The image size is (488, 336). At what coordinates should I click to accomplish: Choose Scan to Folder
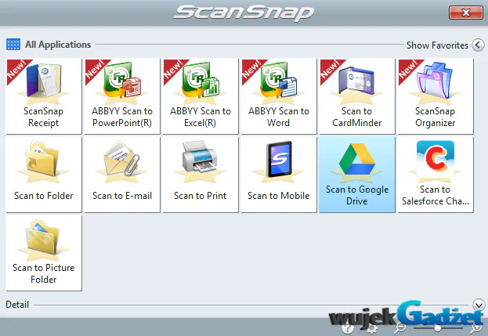(44, 175)
